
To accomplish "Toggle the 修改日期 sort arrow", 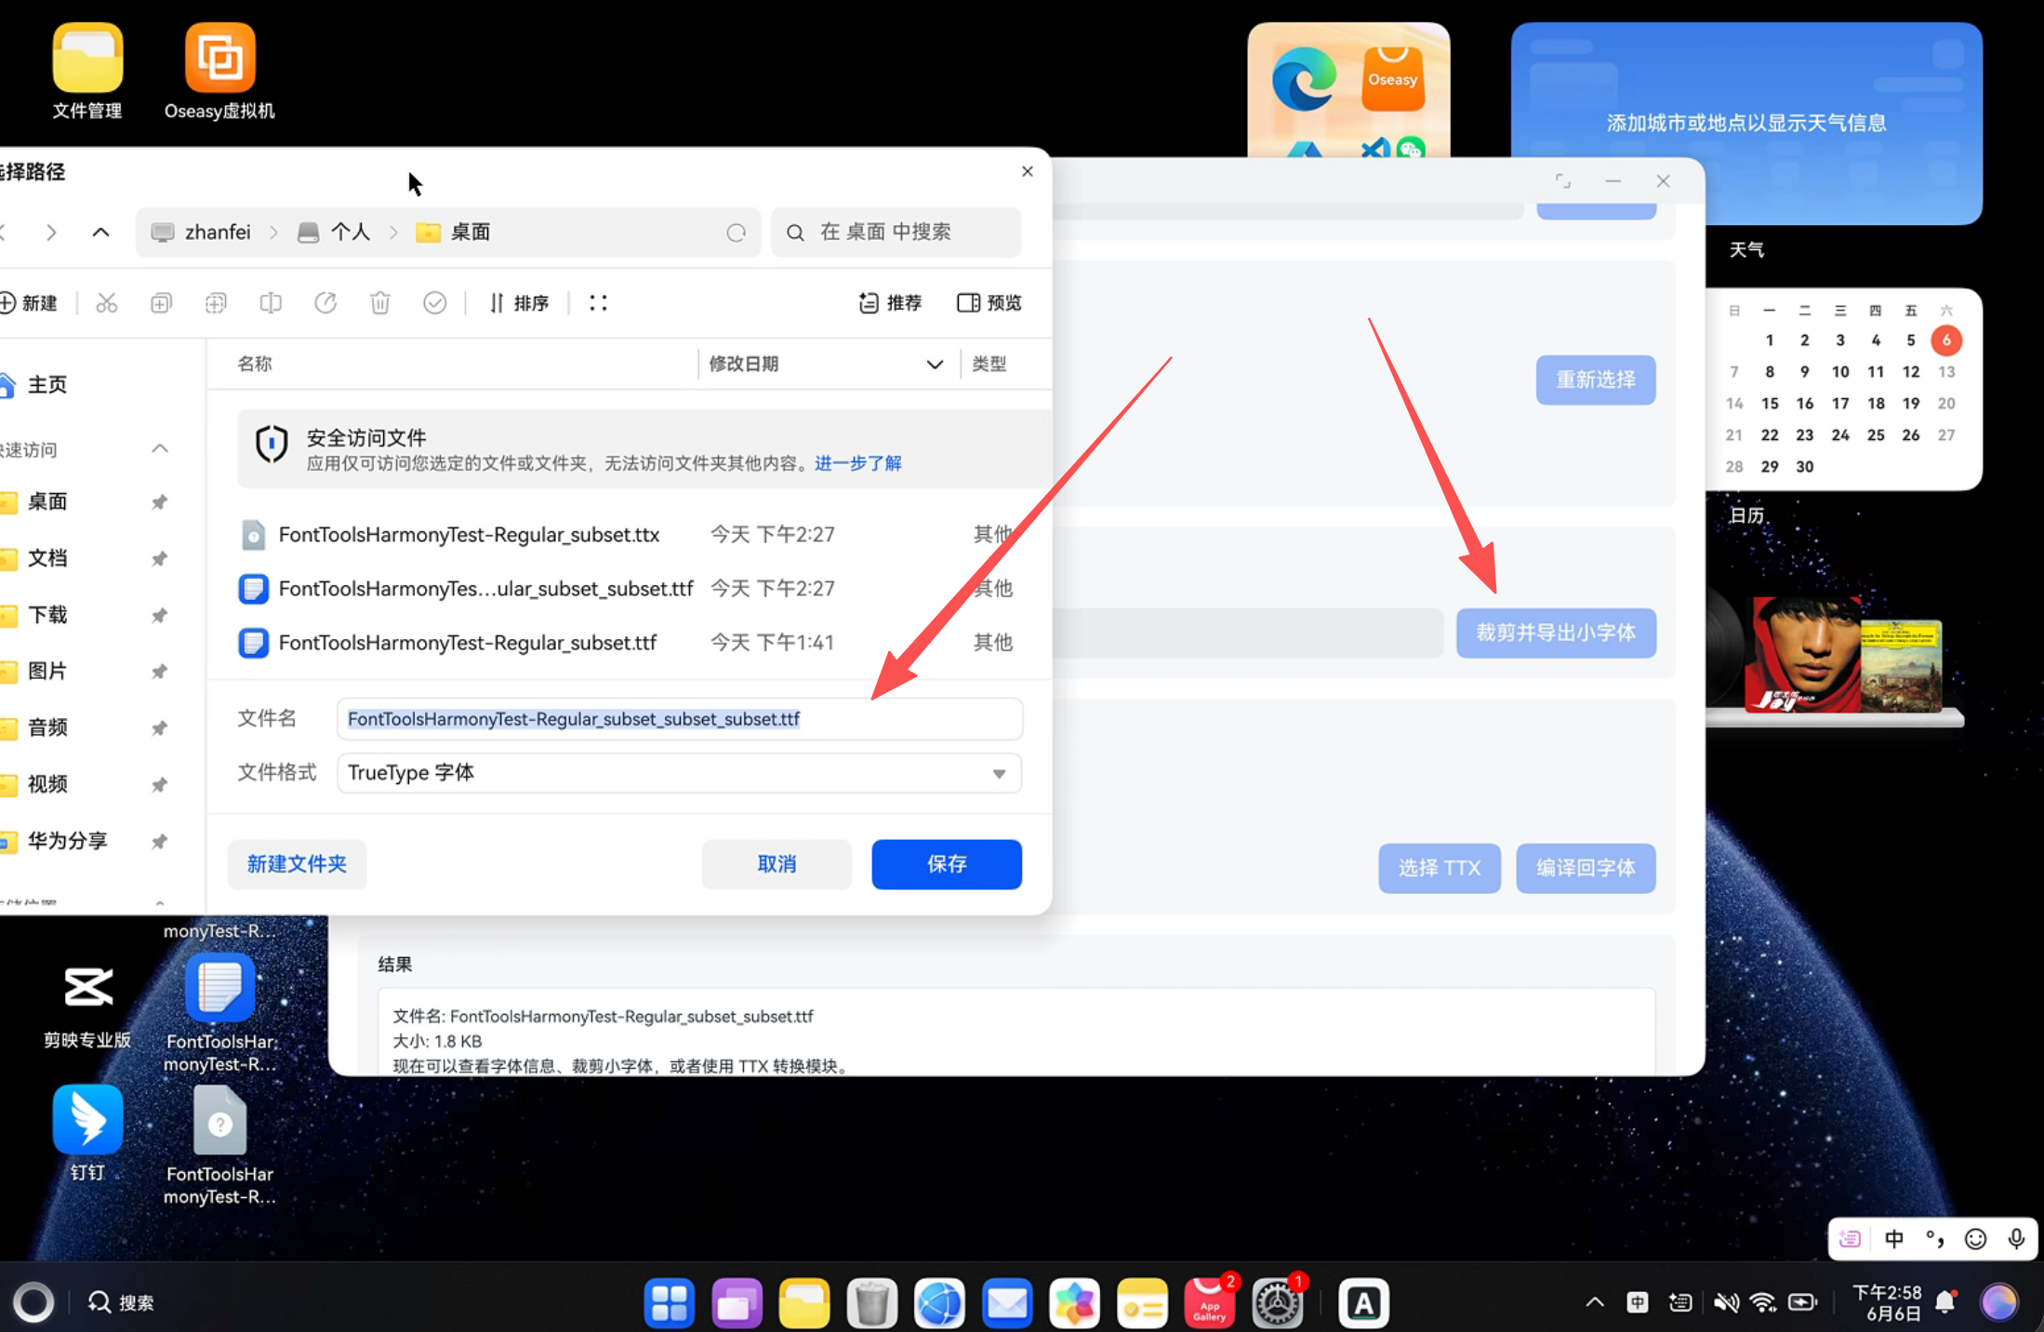I will pyautogui.click(x=935, y=364).
